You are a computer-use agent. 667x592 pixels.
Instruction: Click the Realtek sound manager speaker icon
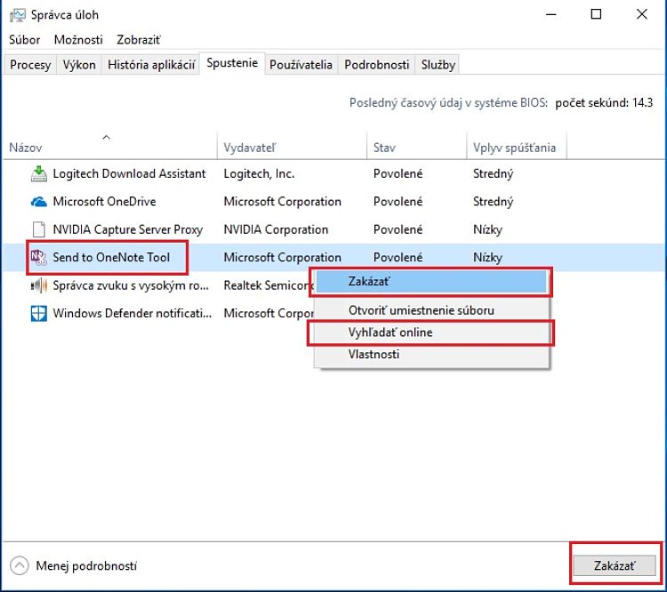pyautogui.click(x=39, y=285)
